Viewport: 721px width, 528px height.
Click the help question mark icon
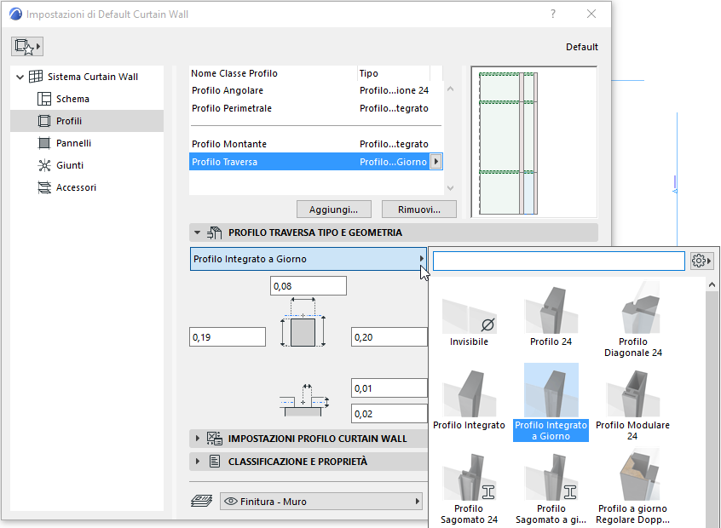(553, 14)
